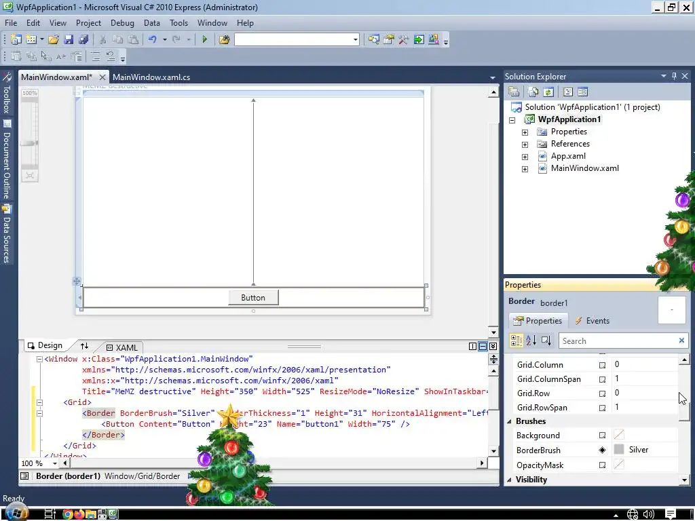This screenshot has height=521, width=695.
Task: Pin the Solution Explorer panel
Action: [674, 76]
